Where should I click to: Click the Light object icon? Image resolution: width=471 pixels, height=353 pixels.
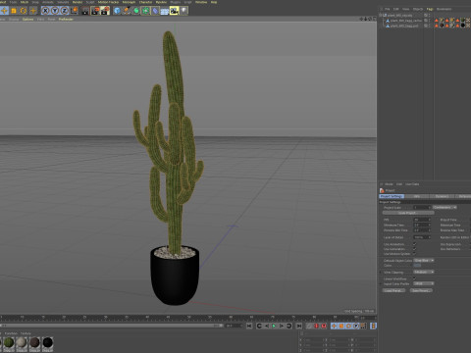pyautogui.click(x=183, y=11)
